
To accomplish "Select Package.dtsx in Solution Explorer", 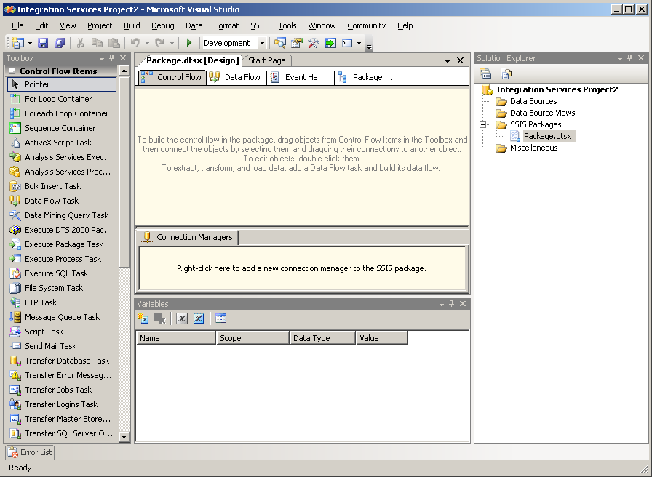I will coord(548,136).
